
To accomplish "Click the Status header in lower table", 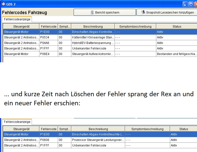I will point(183,129).
